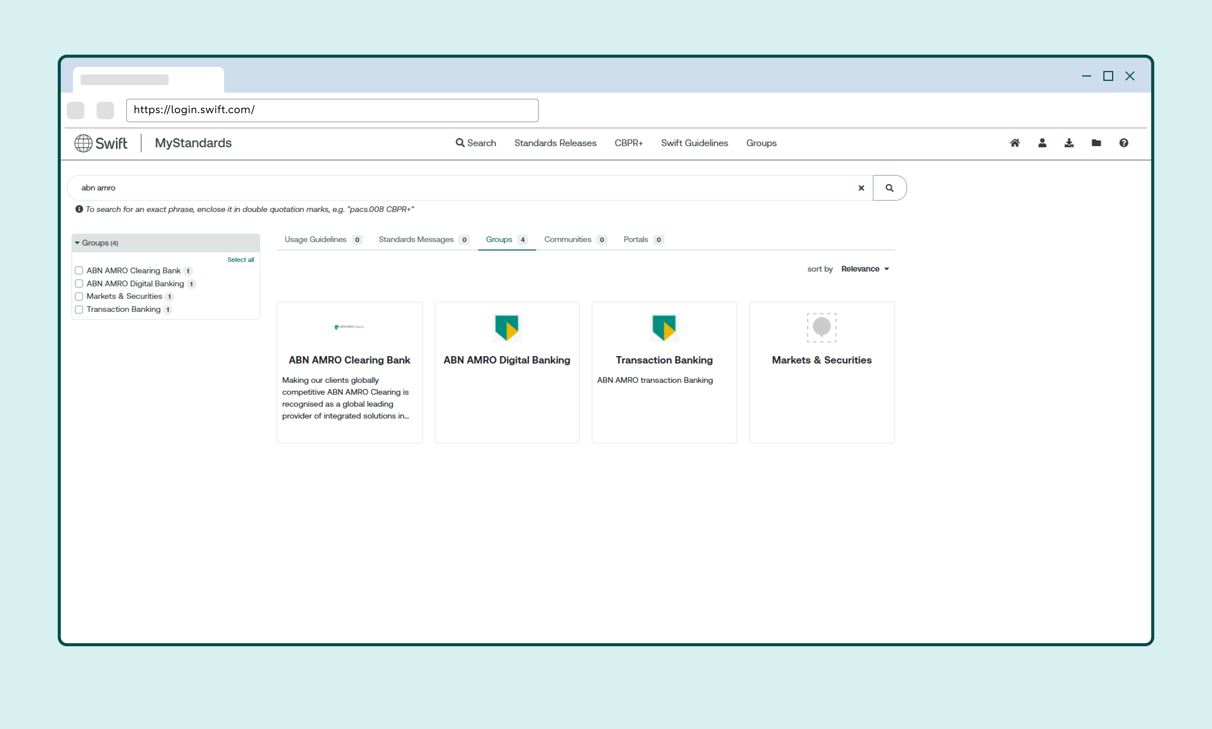Click the browser back button placeholder
This screenshot has width=1212, height=729.
click(75, 110)
